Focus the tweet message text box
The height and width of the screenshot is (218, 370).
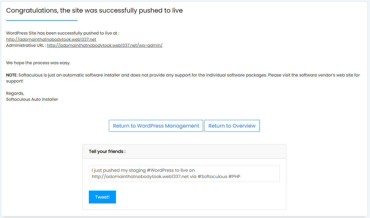coord(184,173)
